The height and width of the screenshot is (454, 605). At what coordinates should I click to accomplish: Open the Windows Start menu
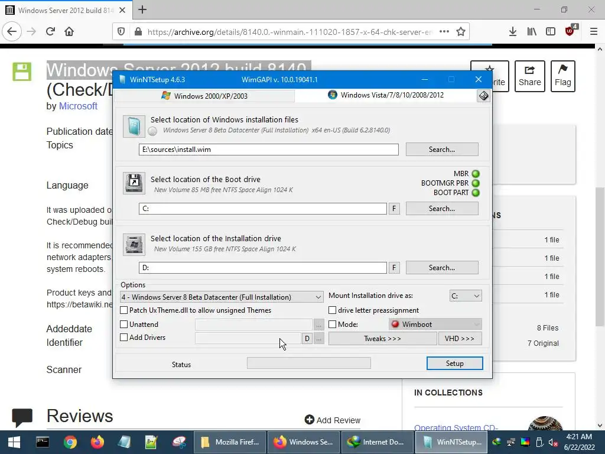coord(14,442)
